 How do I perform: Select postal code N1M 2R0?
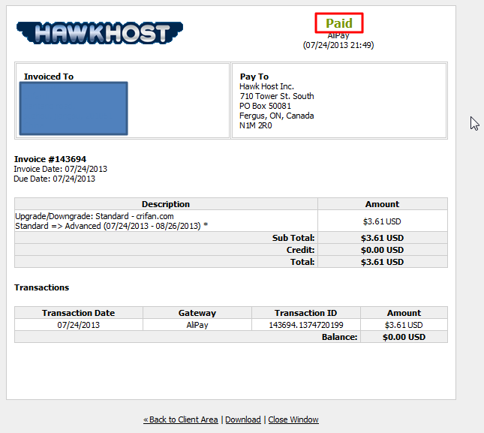point(256,125)
